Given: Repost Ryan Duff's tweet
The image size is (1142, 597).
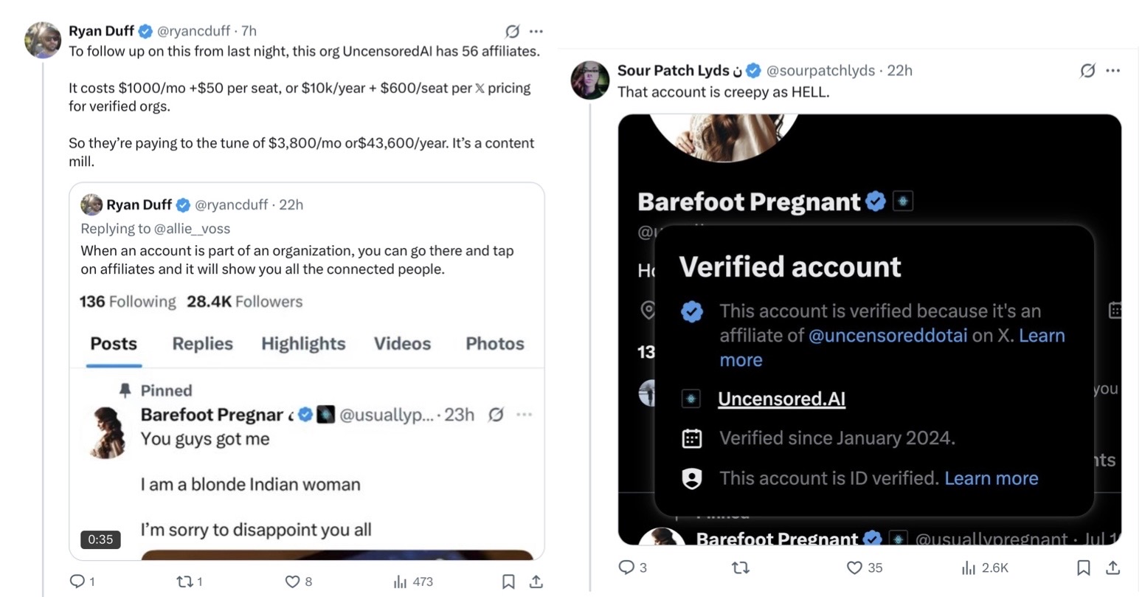Looking at the screenshot, I should tap(184, 582).
